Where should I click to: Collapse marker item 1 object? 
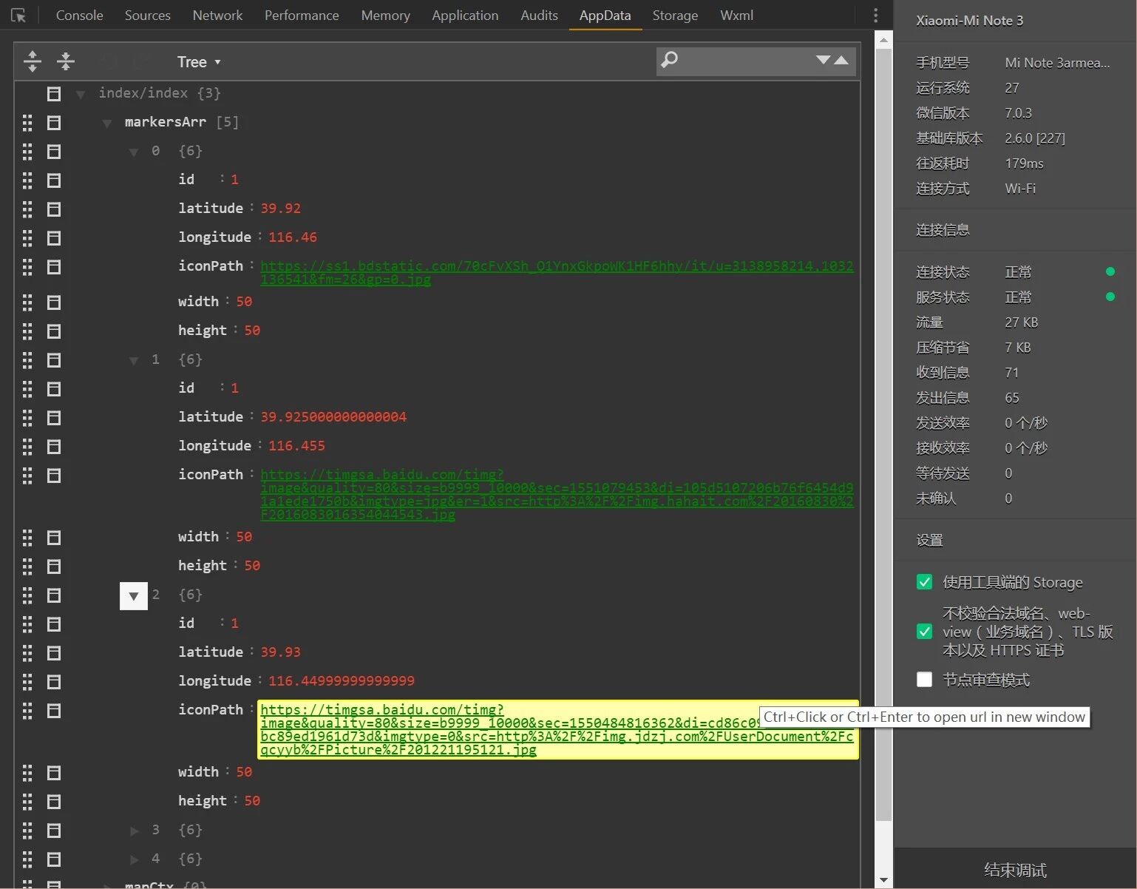(134, 360)
